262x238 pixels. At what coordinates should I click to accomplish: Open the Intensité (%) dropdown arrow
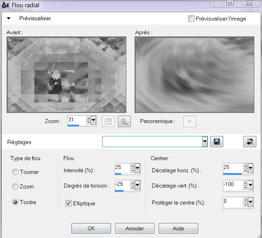[x=137, y=168]
